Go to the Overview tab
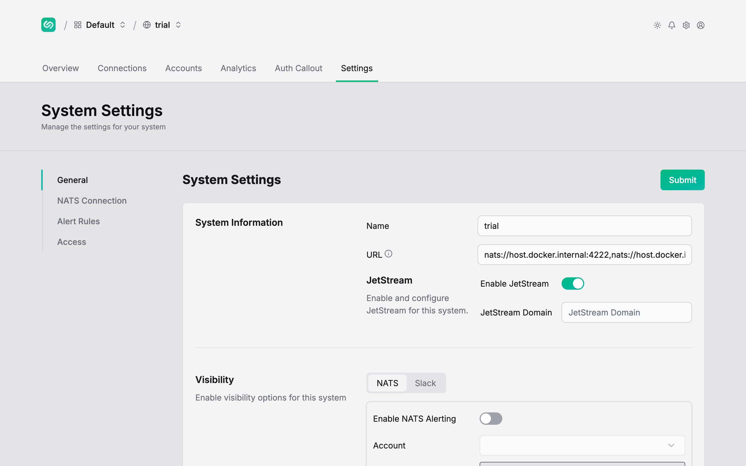Image resolution: width=746 pixels, height=466 pixels. pos(60,68)
